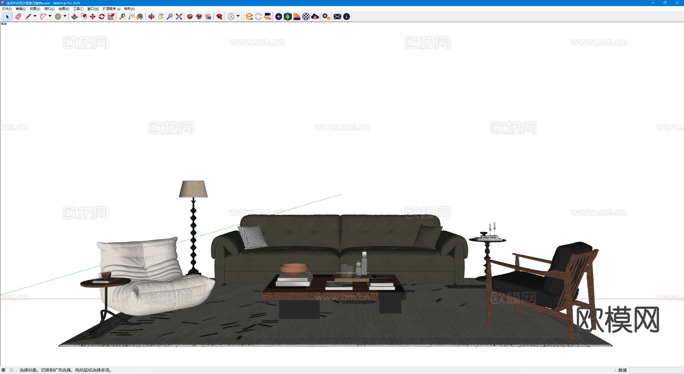Viewport: 684px width, 374px height.
Task: Click Enscape synchronize views icon
Action: [268, 16]
